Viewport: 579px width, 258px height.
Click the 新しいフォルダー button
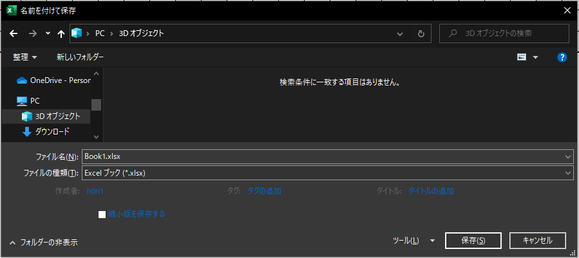80,57
